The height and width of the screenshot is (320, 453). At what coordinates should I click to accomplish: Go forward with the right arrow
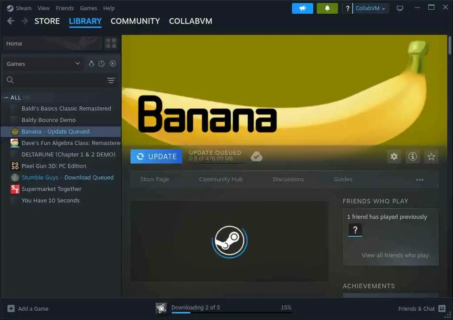click(x=25, y=21)
